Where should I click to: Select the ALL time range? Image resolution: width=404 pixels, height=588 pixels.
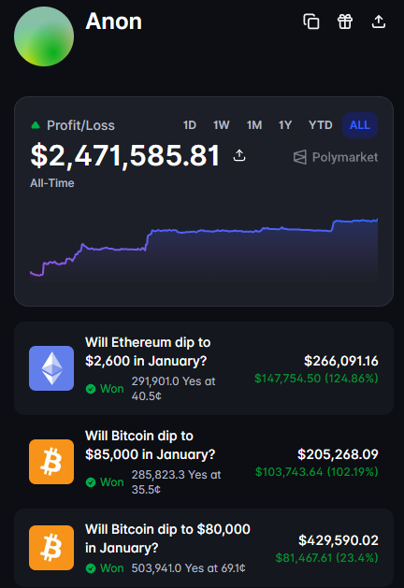360,125
